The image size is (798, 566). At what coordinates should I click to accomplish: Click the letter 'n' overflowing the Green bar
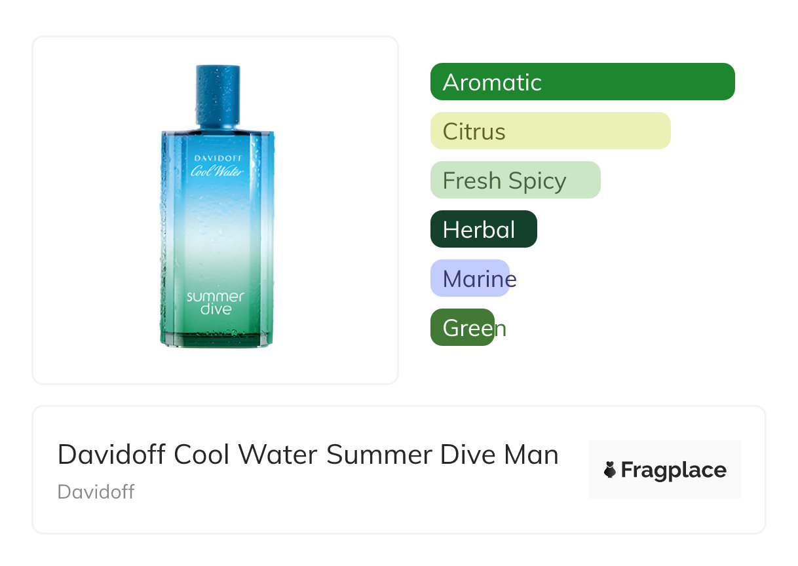pyautogui.click(x=501, y=328)
